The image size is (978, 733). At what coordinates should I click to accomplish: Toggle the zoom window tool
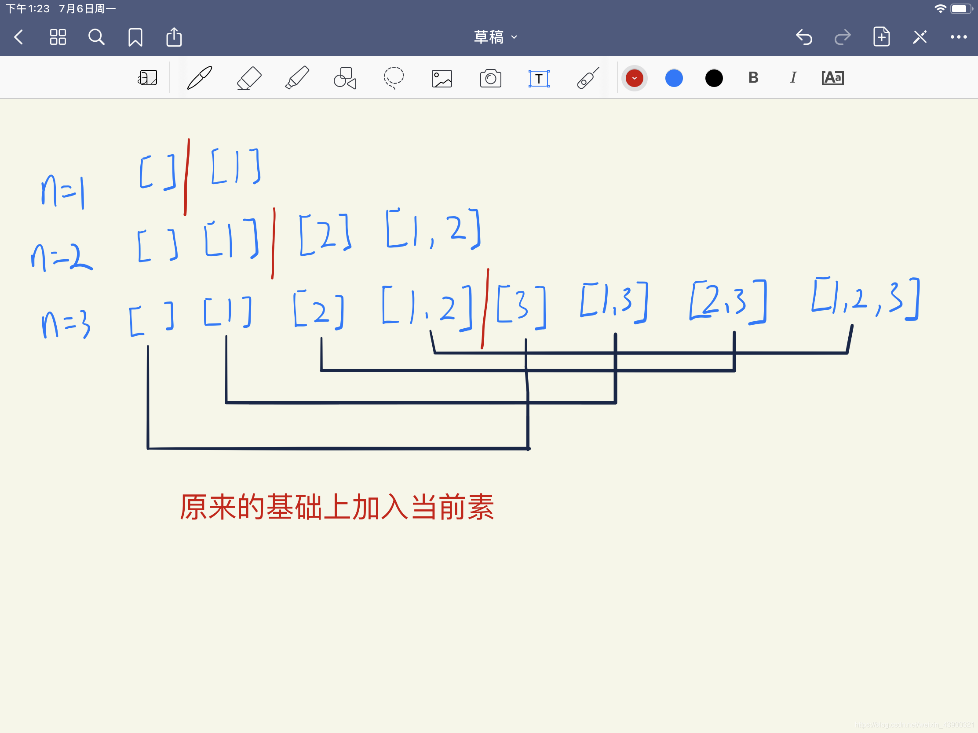[x=147, y=78]
